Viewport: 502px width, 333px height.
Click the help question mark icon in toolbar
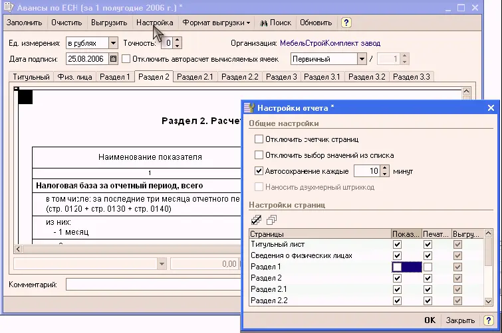coord(346,23)
